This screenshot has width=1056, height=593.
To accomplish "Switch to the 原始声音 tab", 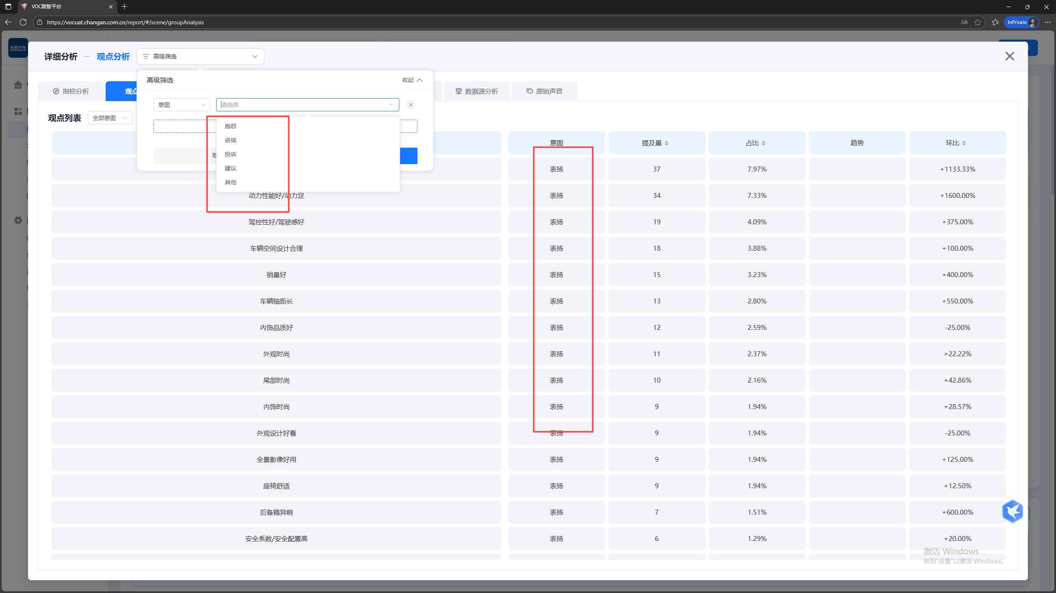I will click(544, 91).
